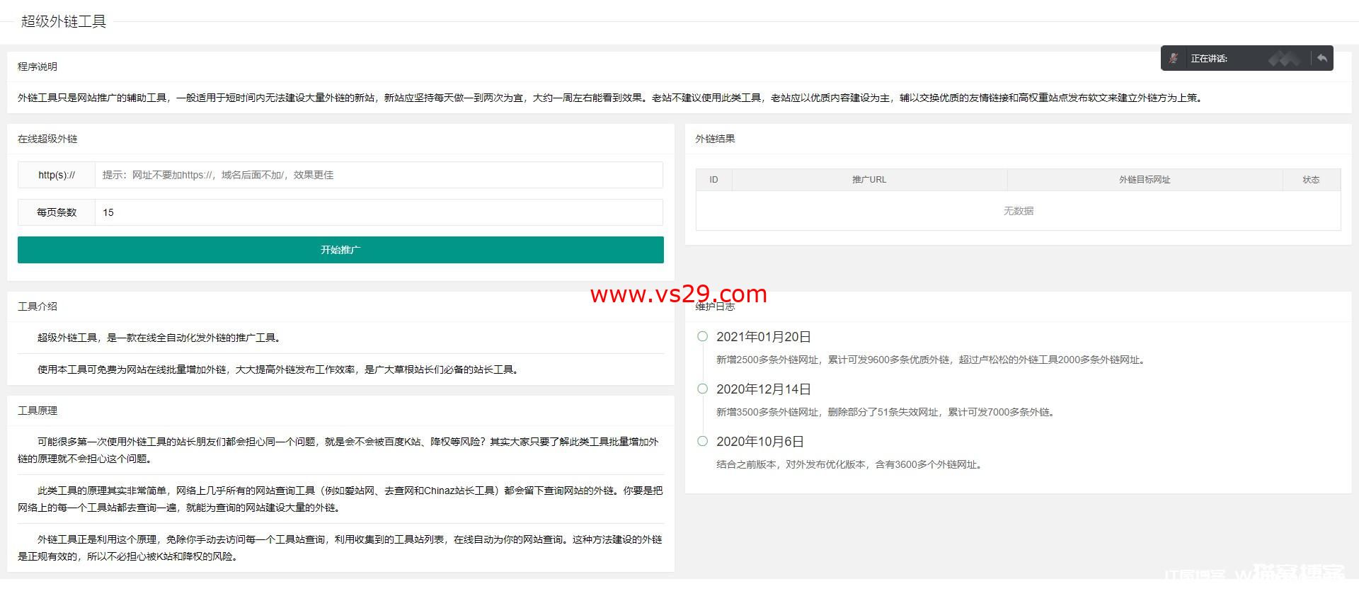Click the 状态 column header
The height and width of the screenshot is (596, 1359).
coord(1311,180)
